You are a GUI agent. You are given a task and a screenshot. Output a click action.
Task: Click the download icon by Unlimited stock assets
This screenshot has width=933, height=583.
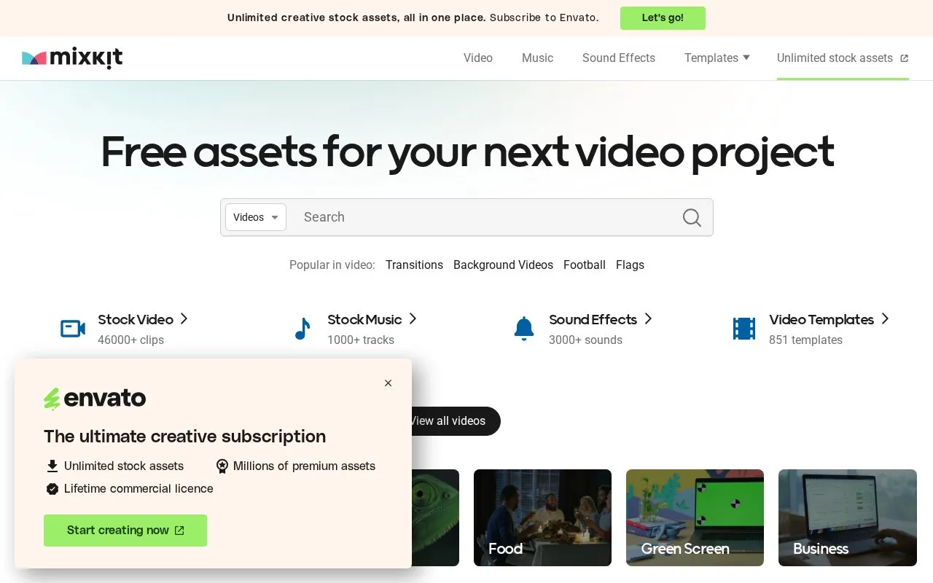click(52, 466)
